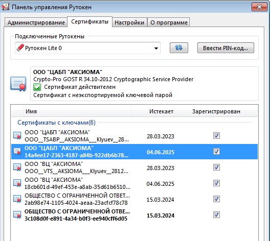The image size is (270, 241).
Task: Click the Ввести PIN-код... button
Action: click(226, 48)
